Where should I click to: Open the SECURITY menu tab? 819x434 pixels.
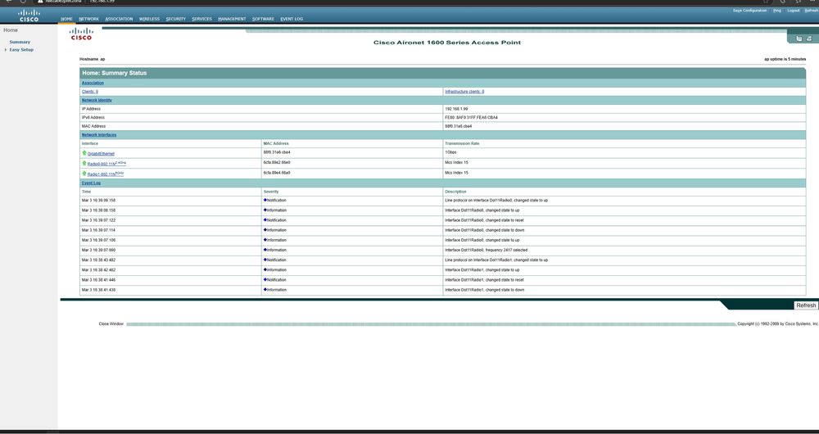pos(176,19)
